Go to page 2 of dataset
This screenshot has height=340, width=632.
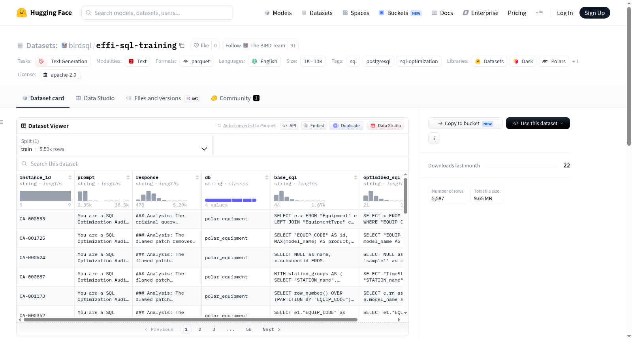200,329
